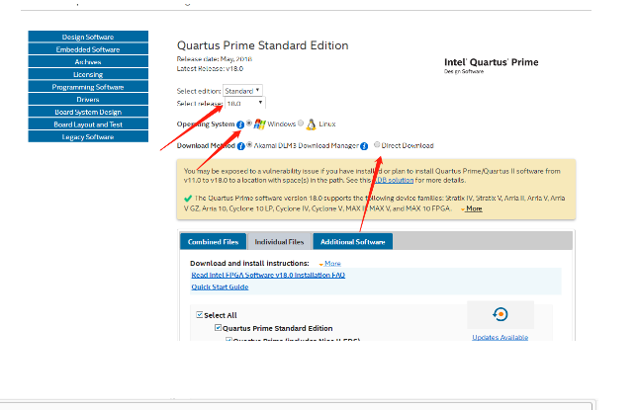
Task: Open the KDB solution link
Action: [394, 180]
